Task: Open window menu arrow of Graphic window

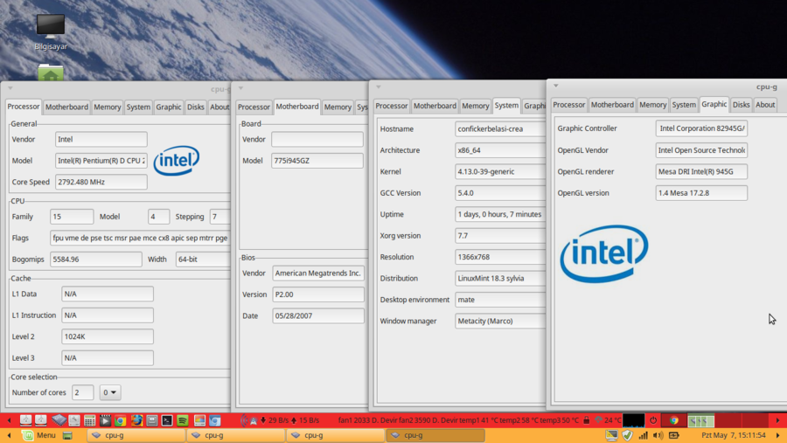Action: tap(555, 87)
